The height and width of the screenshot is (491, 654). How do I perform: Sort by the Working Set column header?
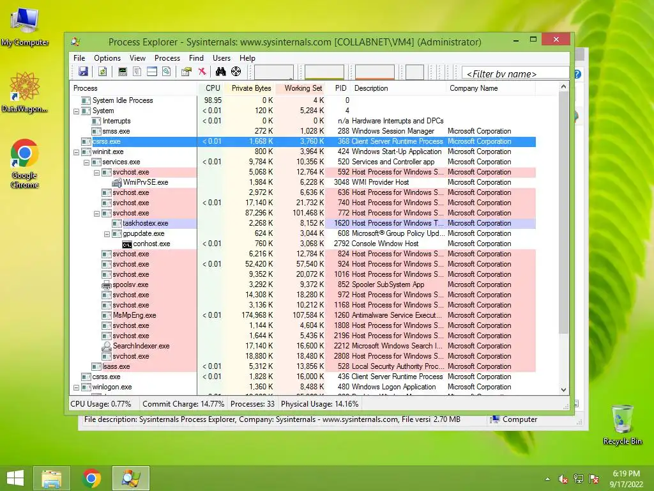[x=301, y=88]
